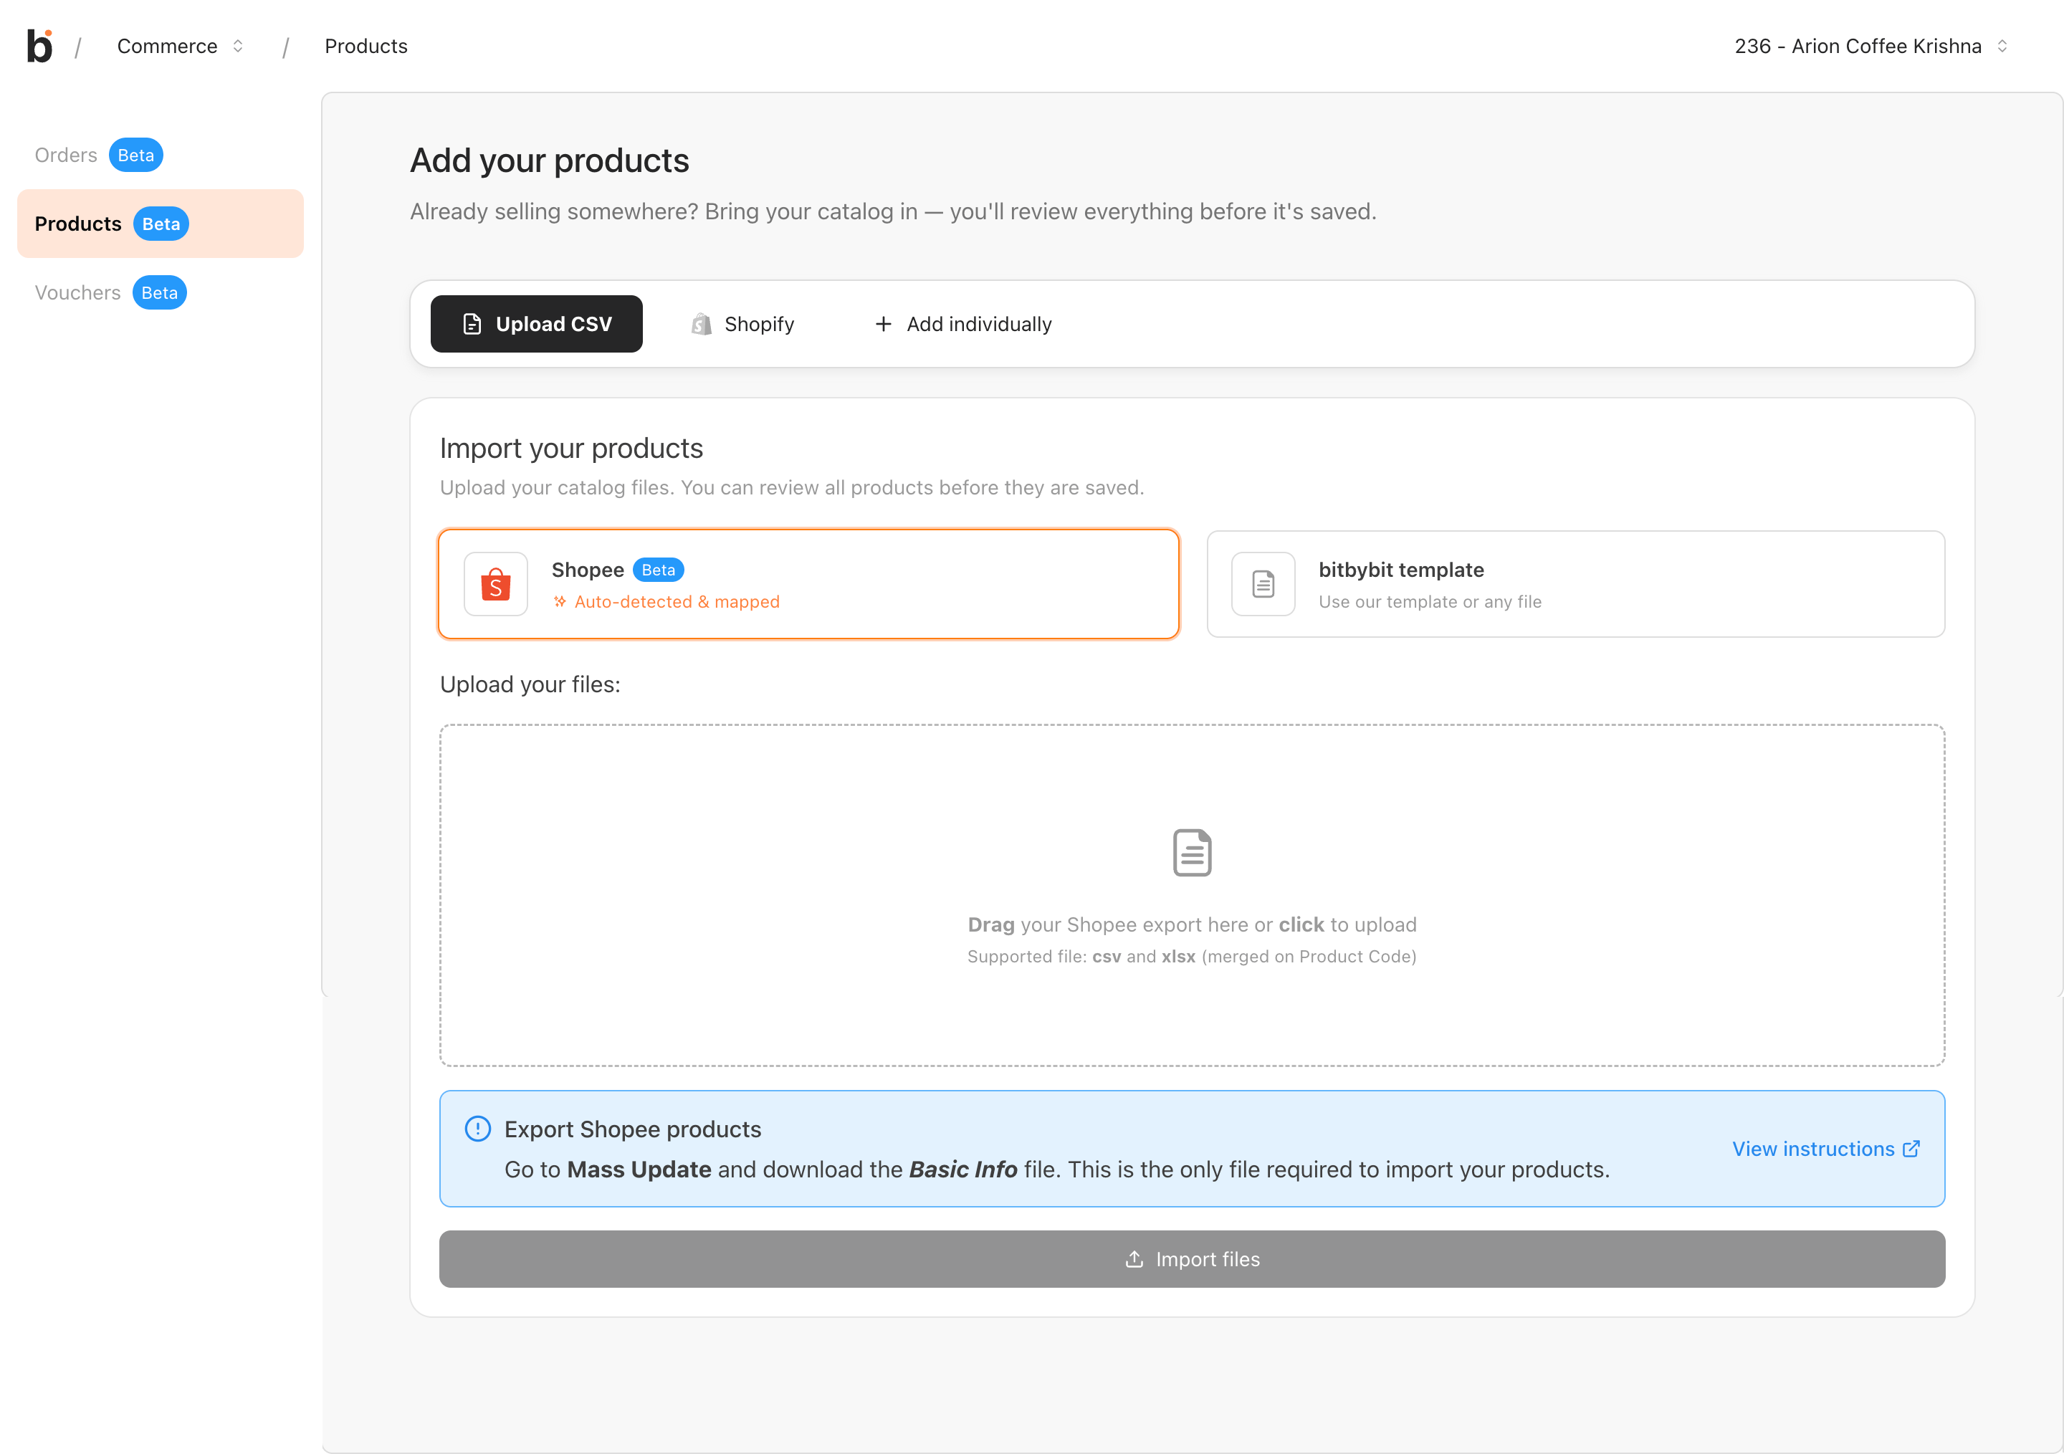Click the Shopify bag icon

point(701,323)
